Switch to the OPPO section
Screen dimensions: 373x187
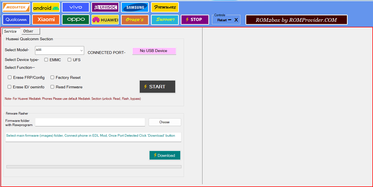(x=75, y=20)
